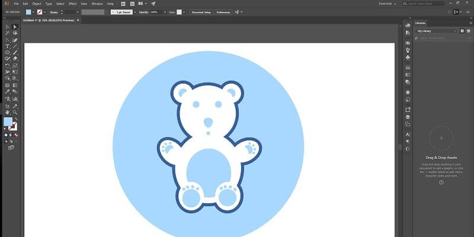Switch Libraries to grid view
This screenshot has width=474, height=237.
click(x=462, y=31)
